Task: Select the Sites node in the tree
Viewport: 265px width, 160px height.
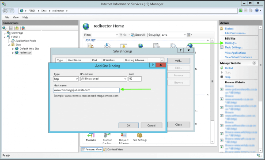Action: (x=18, y=45)
